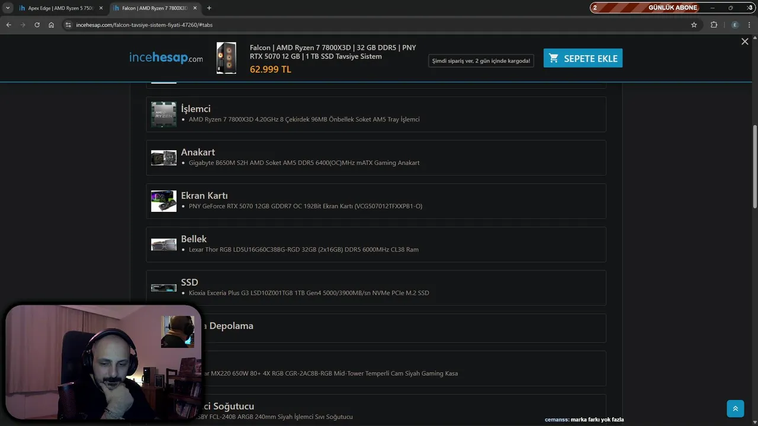The image size is (758, 426).
Task: Open the Ekran Kartı GPU thumbnail
Action: coord(163,201)
